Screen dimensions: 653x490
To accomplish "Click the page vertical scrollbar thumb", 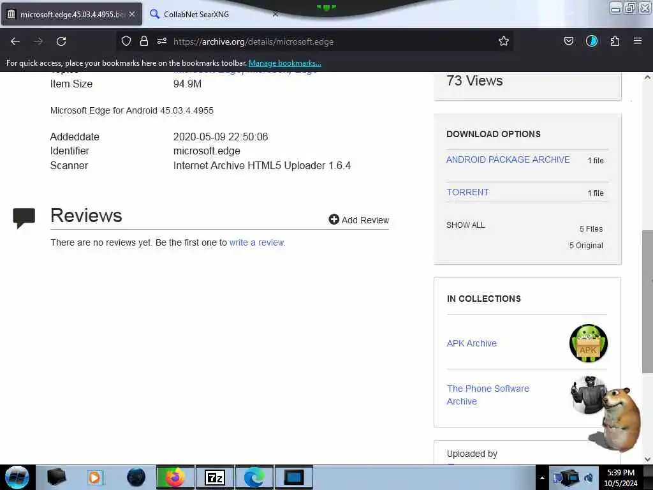I will coord(647,302).
